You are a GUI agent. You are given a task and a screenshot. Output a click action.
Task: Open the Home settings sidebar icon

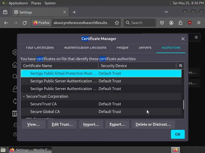(x=15, y=65)
